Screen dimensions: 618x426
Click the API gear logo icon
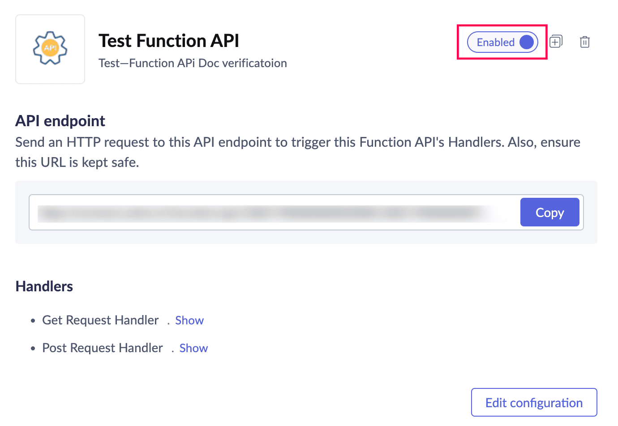click(x=50, y=48)
